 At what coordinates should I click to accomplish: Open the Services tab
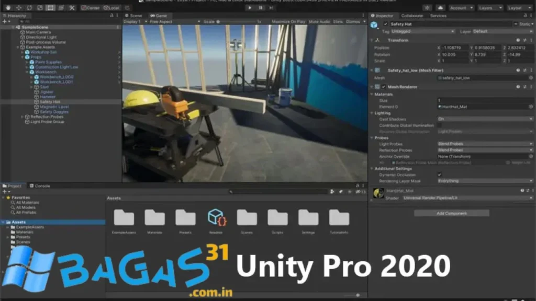[438, 15]
